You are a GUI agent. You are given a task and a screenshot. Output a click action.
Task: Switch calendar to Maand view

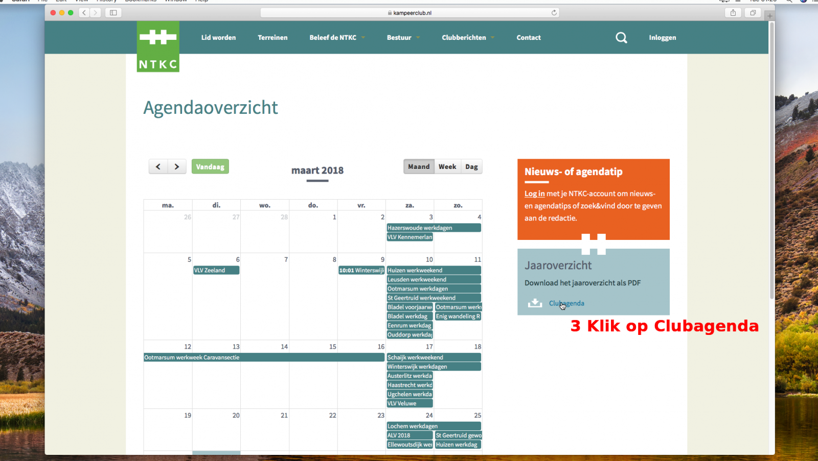419,166
